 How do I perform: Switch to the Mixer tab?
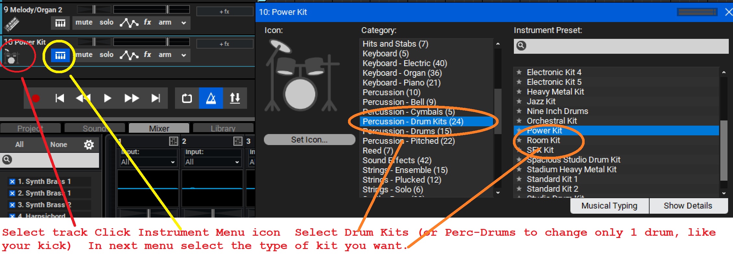tap(159, 128)
